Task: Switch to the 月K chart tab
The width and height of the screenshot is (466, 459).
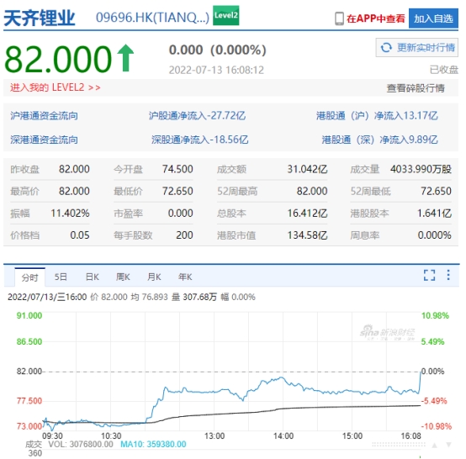Action: [154, 277]
